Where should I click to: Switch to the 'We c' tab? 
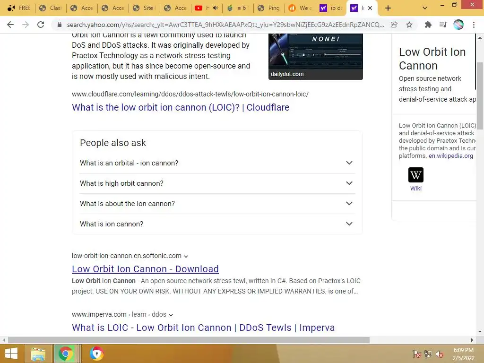pyautogui.click(x=300, y=8)
